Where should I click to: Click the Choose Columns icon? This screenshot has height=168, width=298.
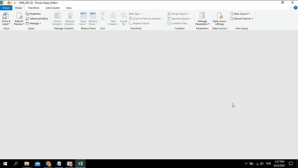[58, 15]
